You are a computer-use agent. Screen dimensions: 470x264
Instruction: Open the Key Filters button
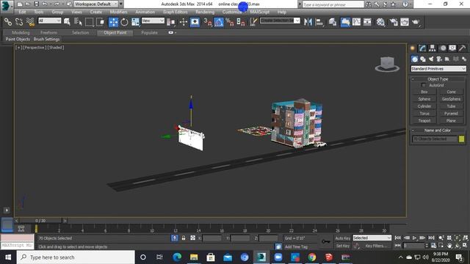[x=376, y=246]
